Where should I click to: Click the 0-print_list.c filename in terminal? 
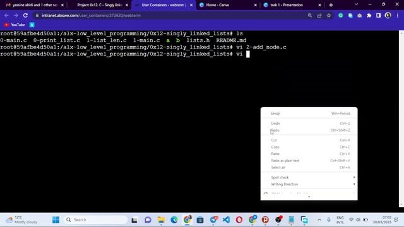[57, 40]
